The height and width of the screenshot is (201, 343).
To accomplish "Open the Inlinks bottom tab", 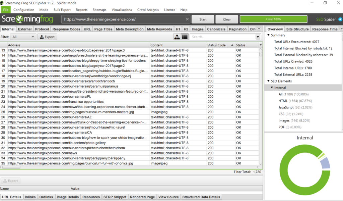I will click(30, 197).
